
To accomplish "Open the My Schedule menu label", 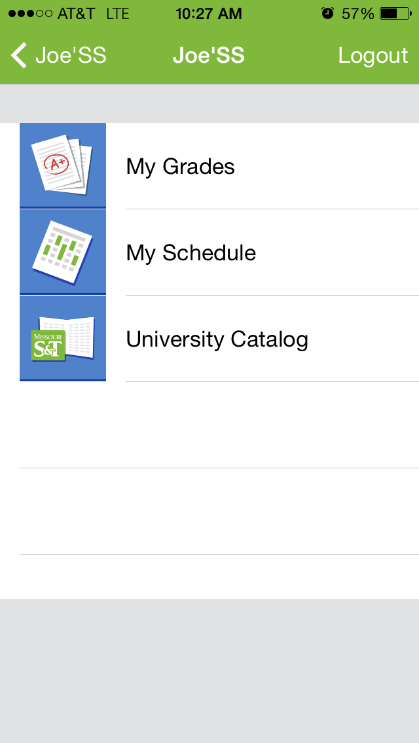I will tap(191, 253).
